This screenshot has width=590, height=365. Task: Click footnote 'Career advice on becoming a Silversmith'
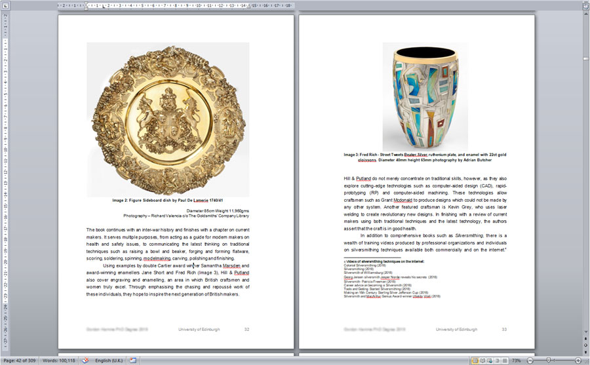click(x=378, y=285)
